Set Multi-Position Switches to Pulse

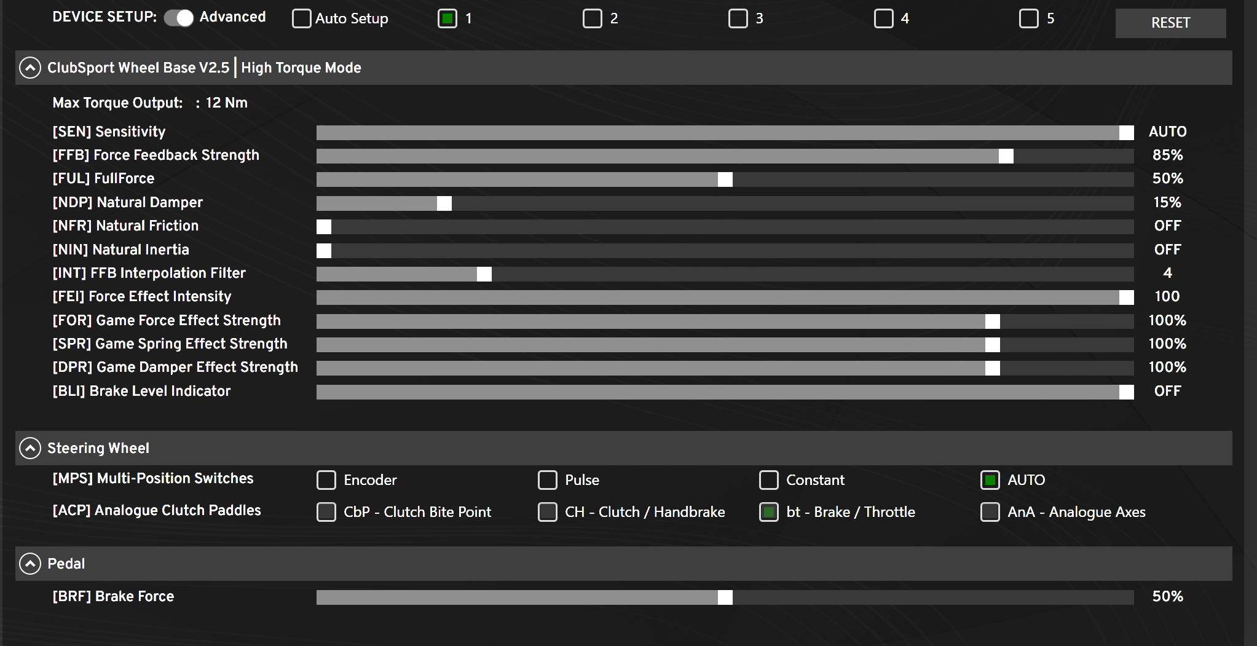point(548,480)
